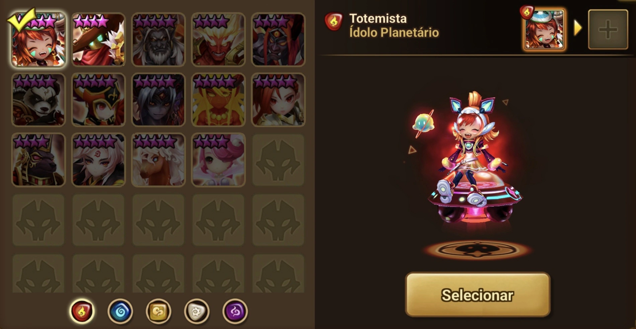Select the gray bearded beast portrait

pyautogui.click(x=158, y=40)
